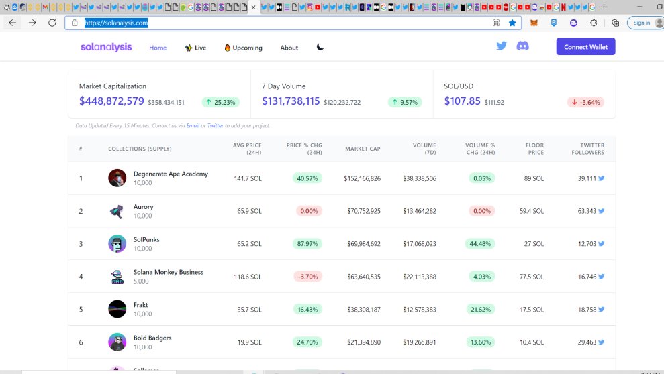Viewport: 664px width, 374px height.
Task: Open a new tab with plus button
Action: [604, 7]
